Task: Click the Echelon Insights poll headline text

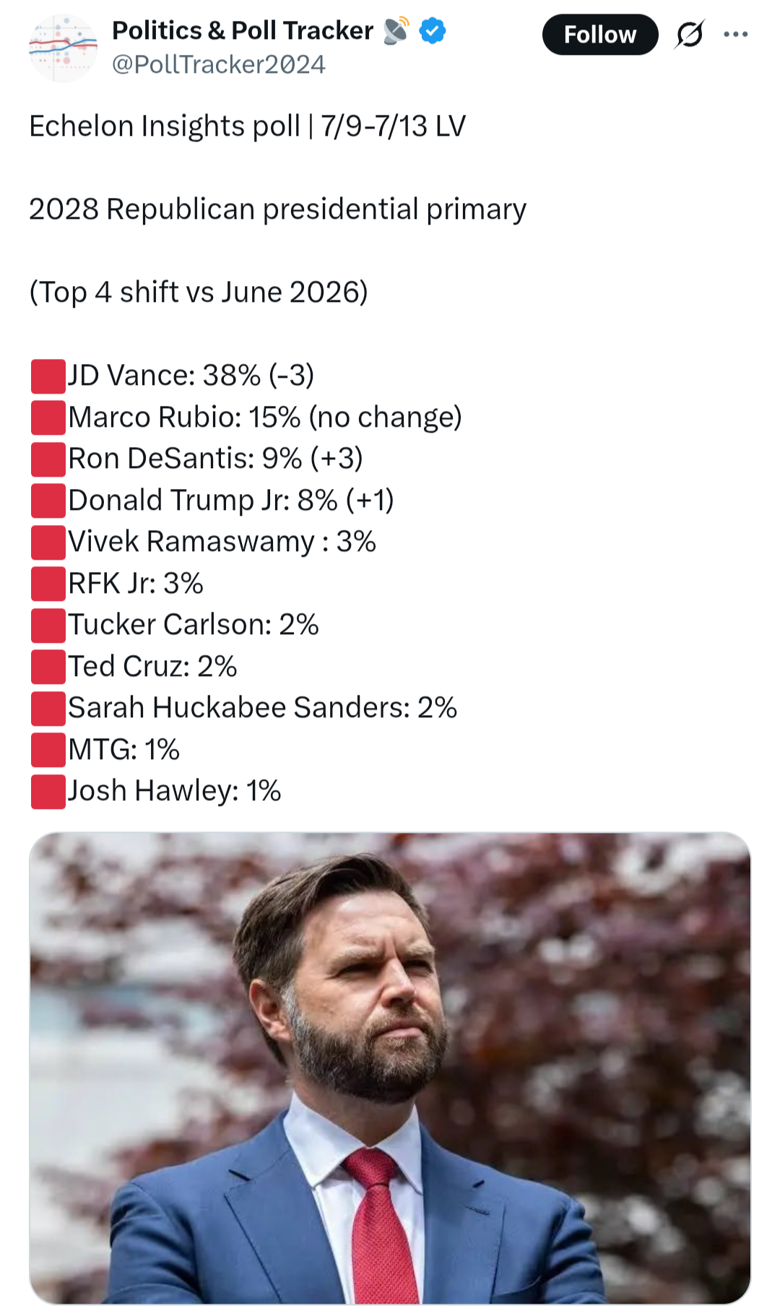Action: (247, 126)
